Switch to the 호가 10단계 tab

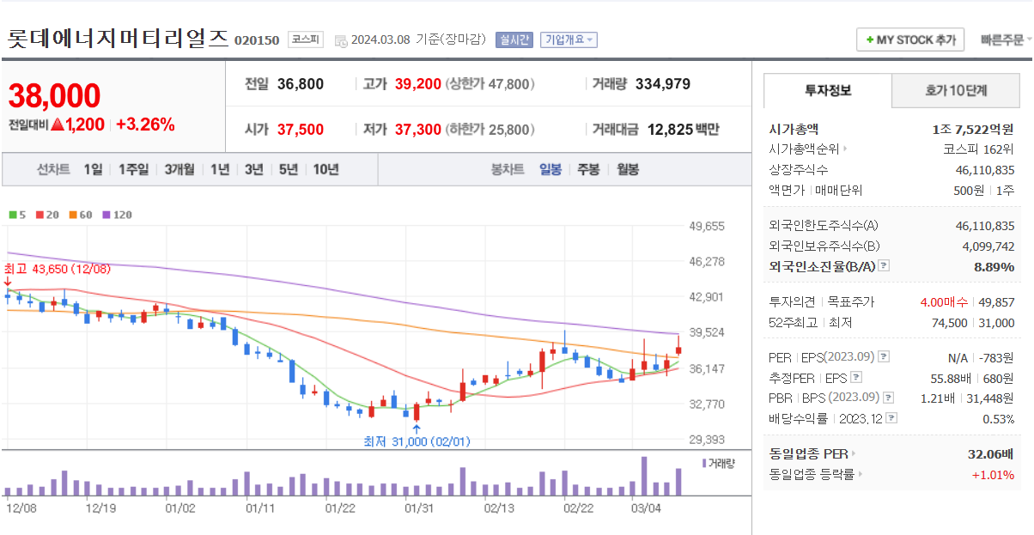[x=956, y=90]
